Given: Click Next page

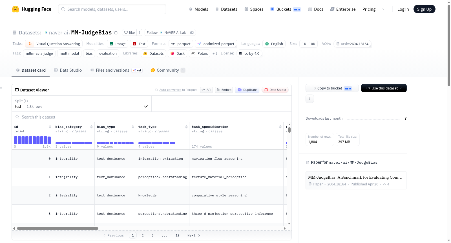Looking at the screenshot, I should coord(194,235).
